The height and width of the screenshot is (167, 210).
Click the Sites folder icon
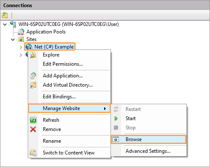(x=21, y=39)
